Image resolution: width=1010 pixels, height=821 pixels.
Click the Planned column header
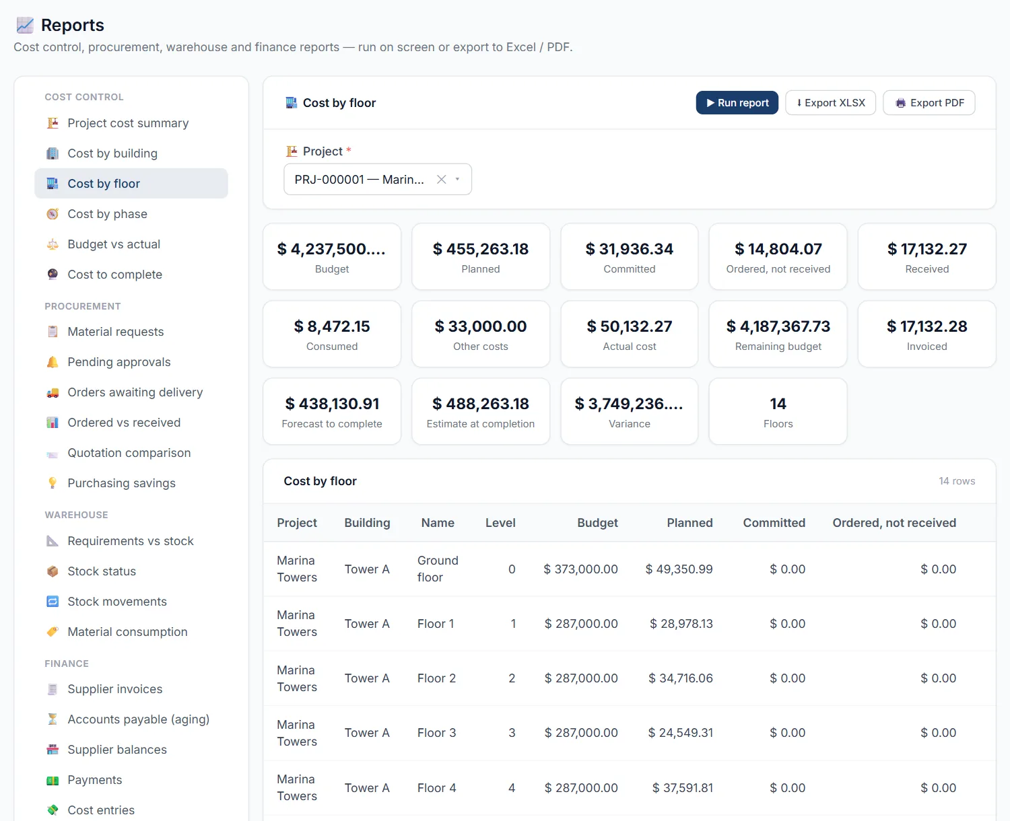pyautogui.click(x=689, y=523)
